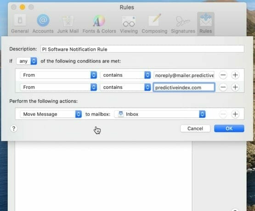Click the OK button
Screen dimensions: 255x211
[229, 128]
